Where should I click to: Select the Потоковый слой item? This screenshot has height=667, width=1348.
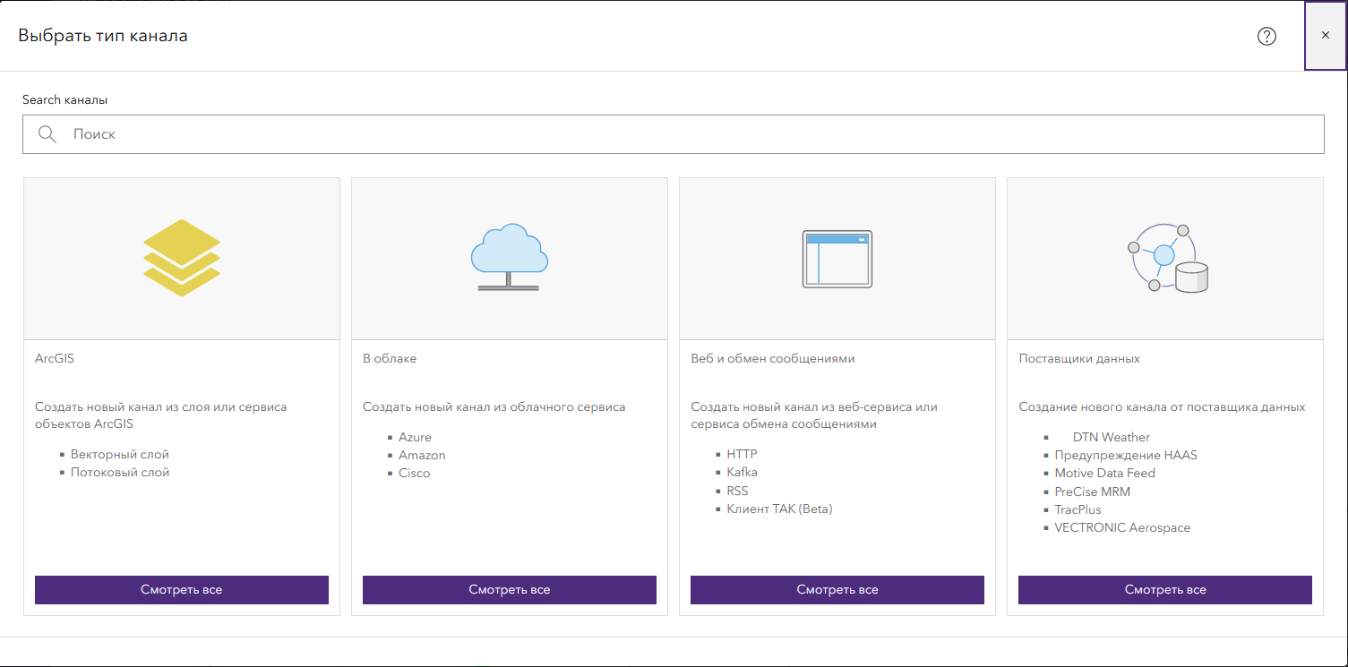[120, 472]
